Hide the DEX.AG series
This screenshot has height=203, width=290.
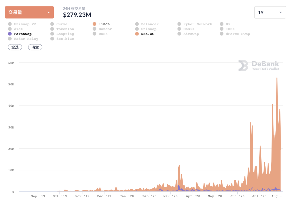(x=145, y=34)
